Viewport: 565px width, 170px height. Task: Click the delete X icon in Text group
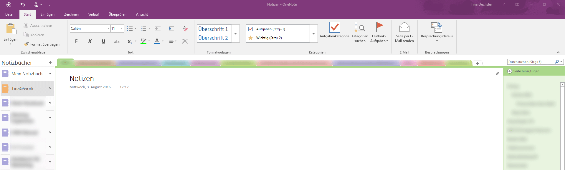tap(185, 41)
